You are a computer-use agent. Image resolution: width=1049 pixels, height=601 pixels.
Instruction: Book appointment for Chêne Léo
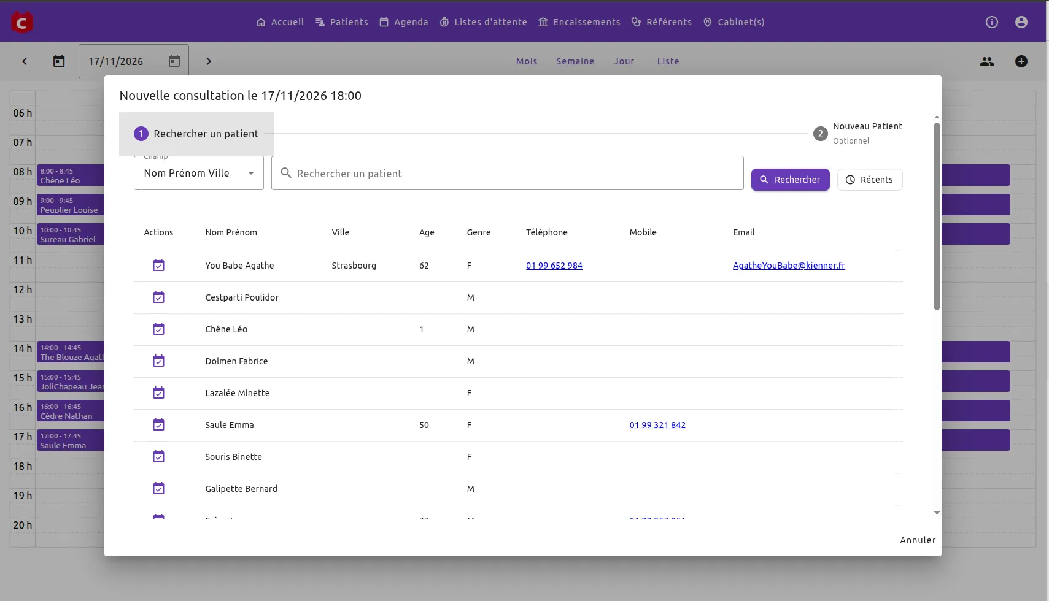click(158, 329)
